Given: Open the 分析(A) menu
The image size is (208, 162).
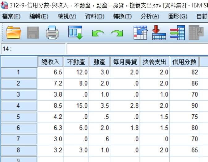Looking at the screenshot, I should [x=150, y=16].
